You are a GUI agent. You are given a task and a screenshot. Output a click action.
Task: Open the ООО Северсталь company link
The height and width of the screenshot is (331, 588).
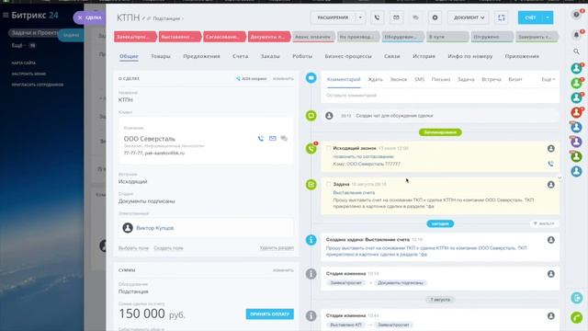click(x=149, y=139)
